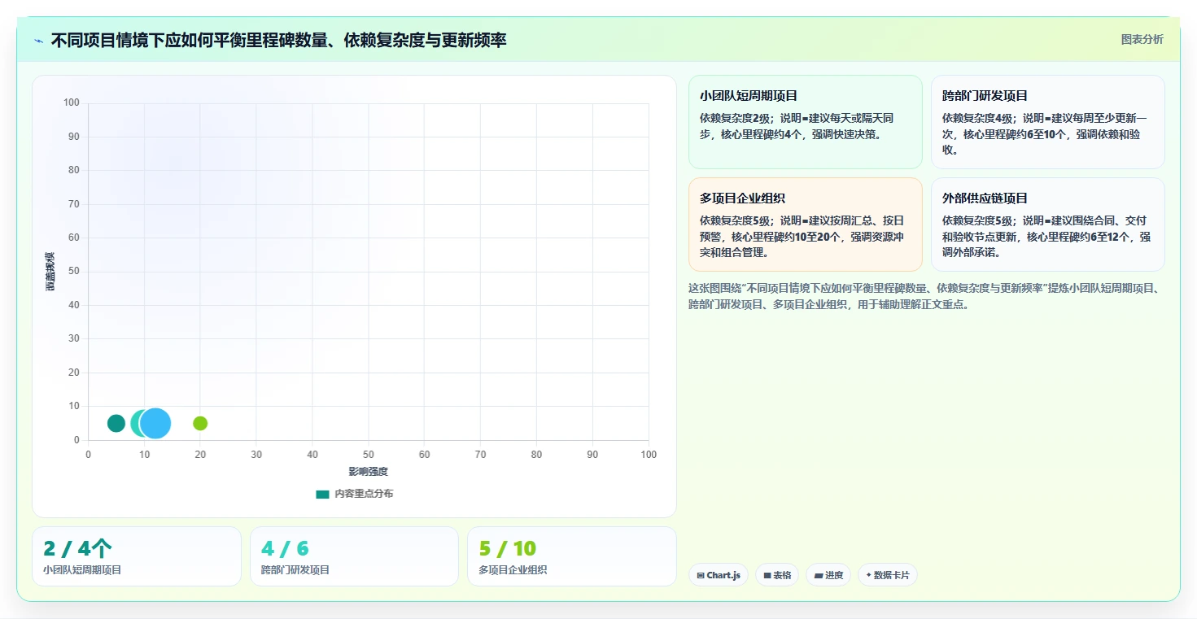Click the description paragraph starting 这张图围绕

(x=926, y=296)
